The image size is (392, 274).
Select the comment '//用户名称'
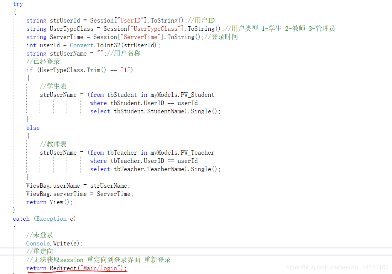click(x=124, y=53)
